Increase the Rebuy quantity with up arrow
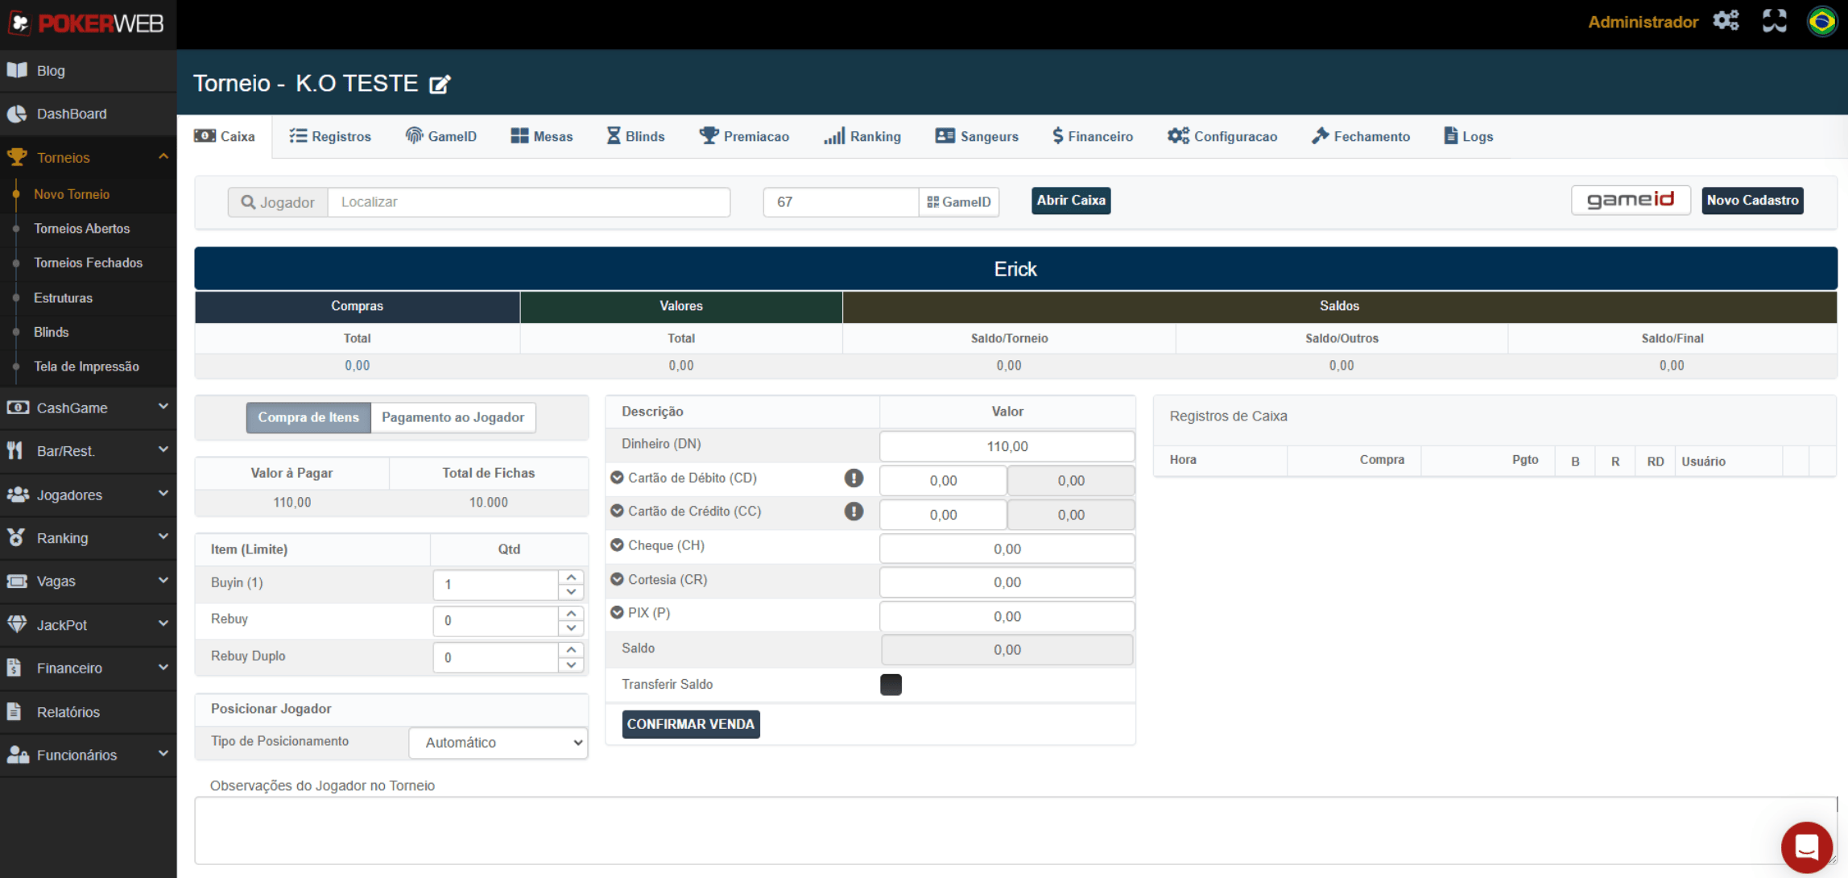 pos(571,614)
